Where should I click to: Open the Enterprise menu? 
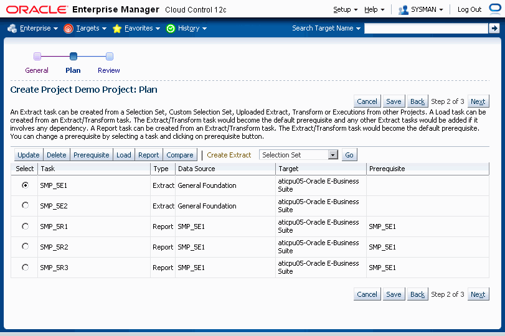tap(39, 29)
